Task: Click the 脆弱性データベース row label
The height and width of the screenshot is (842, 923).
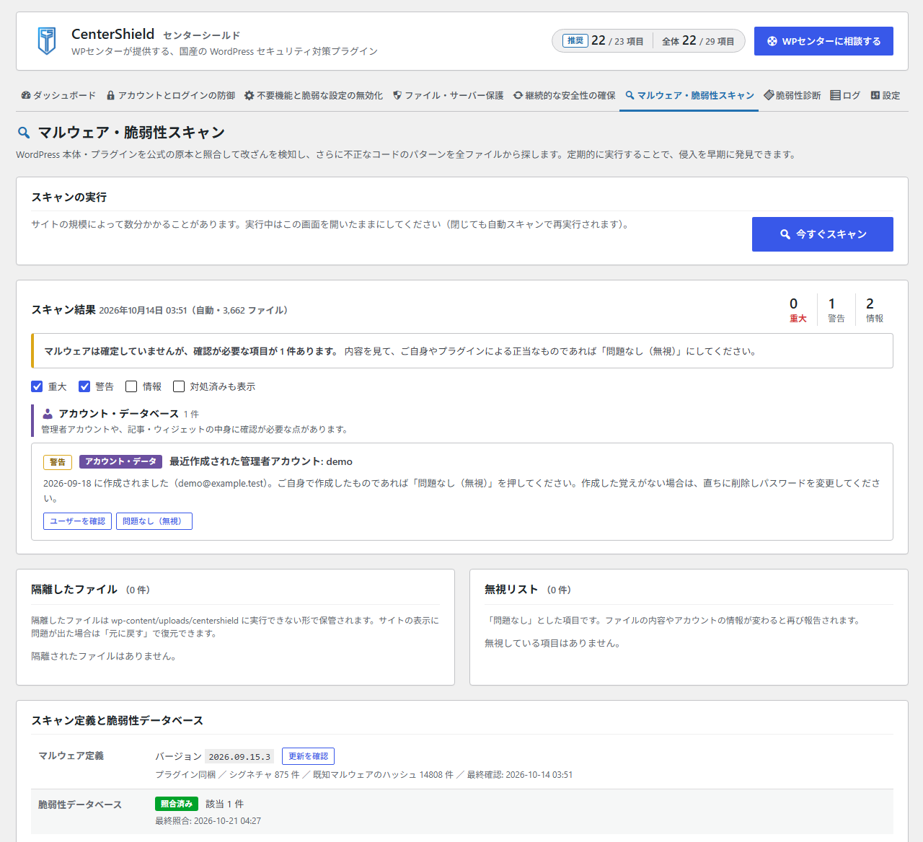Action: pyautogui.click(x=80, y=805)
